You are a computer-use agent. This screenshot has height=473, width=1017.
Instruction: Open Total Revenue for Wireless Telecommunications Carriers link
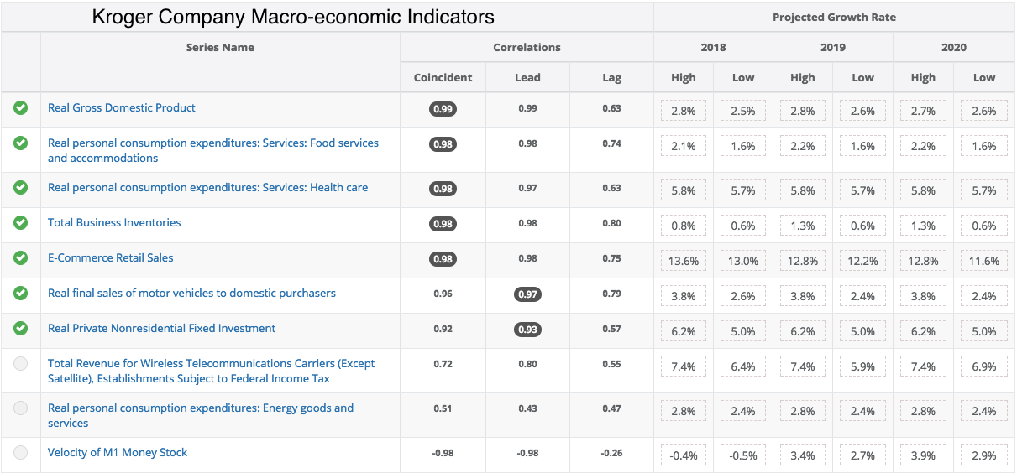[x=212, y=371]
